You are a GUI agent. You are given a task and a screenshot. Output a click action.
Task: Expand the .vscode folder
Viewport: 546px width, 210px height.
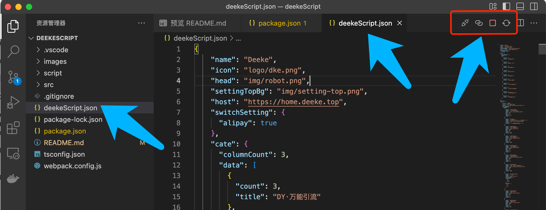coord(56,50)
